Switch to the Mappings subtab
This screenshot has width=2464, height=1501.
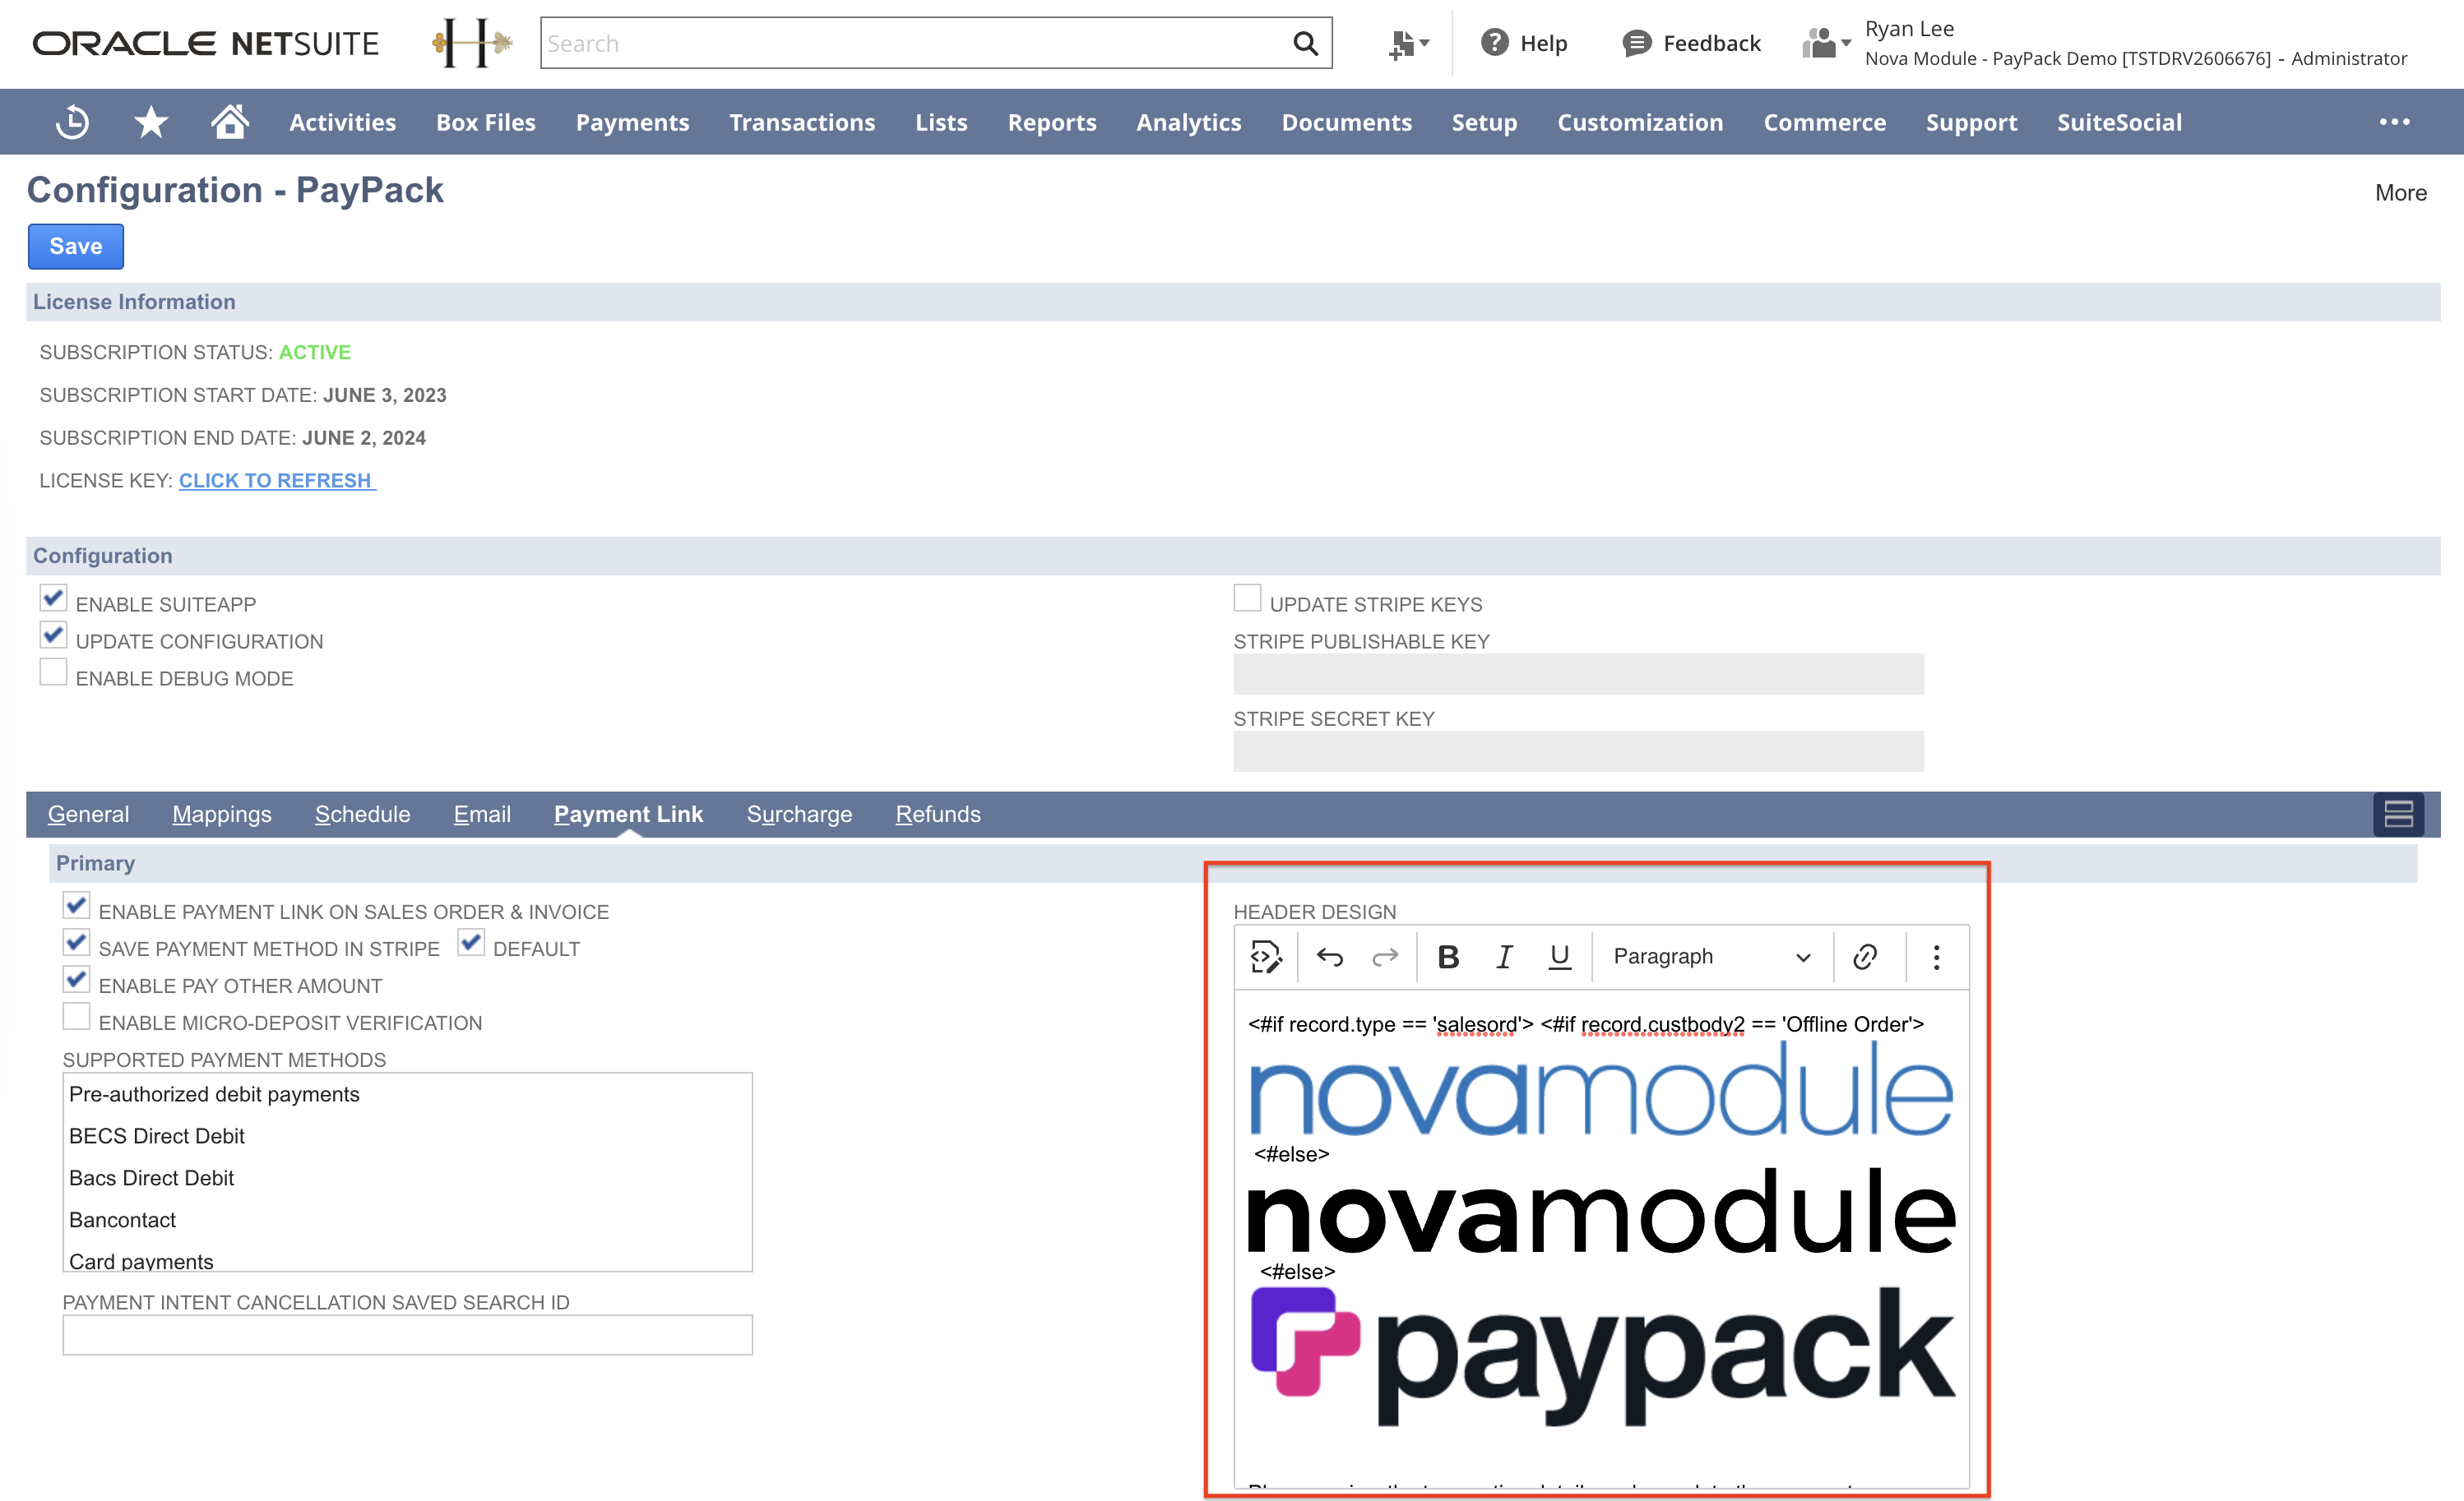coord(221,815)
